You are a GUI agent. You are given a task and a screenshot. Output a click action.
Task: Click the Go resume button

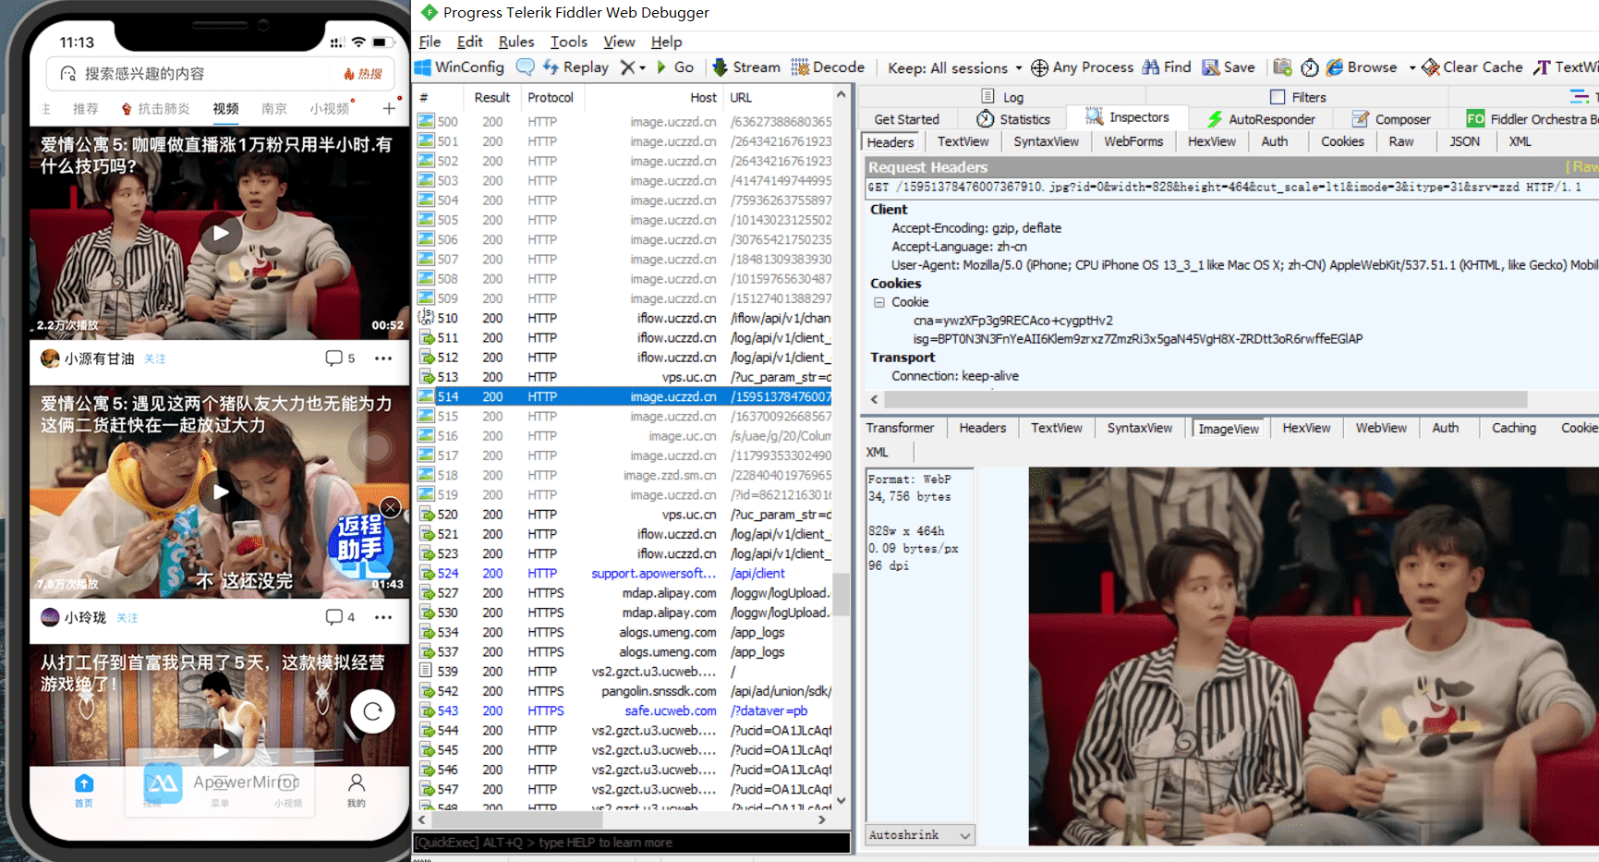point(675,67)
